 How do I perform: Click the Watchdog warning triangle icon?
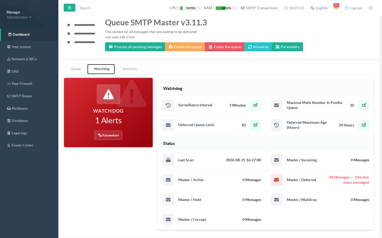[108, 94]
